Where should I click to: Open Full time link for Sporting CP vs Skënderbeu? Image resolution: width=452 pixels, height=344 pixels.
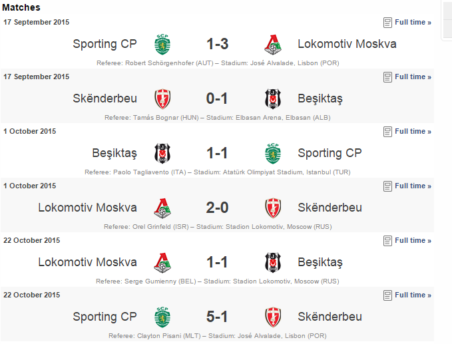(413, 295)
